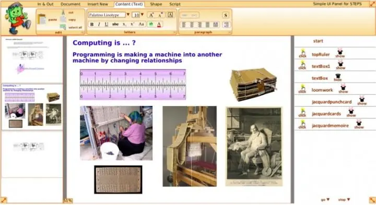The width and height of the screenshot is (376, 205).
Task: Apply strikethrough formatting with abc icon
Action: tap(115, 24)
